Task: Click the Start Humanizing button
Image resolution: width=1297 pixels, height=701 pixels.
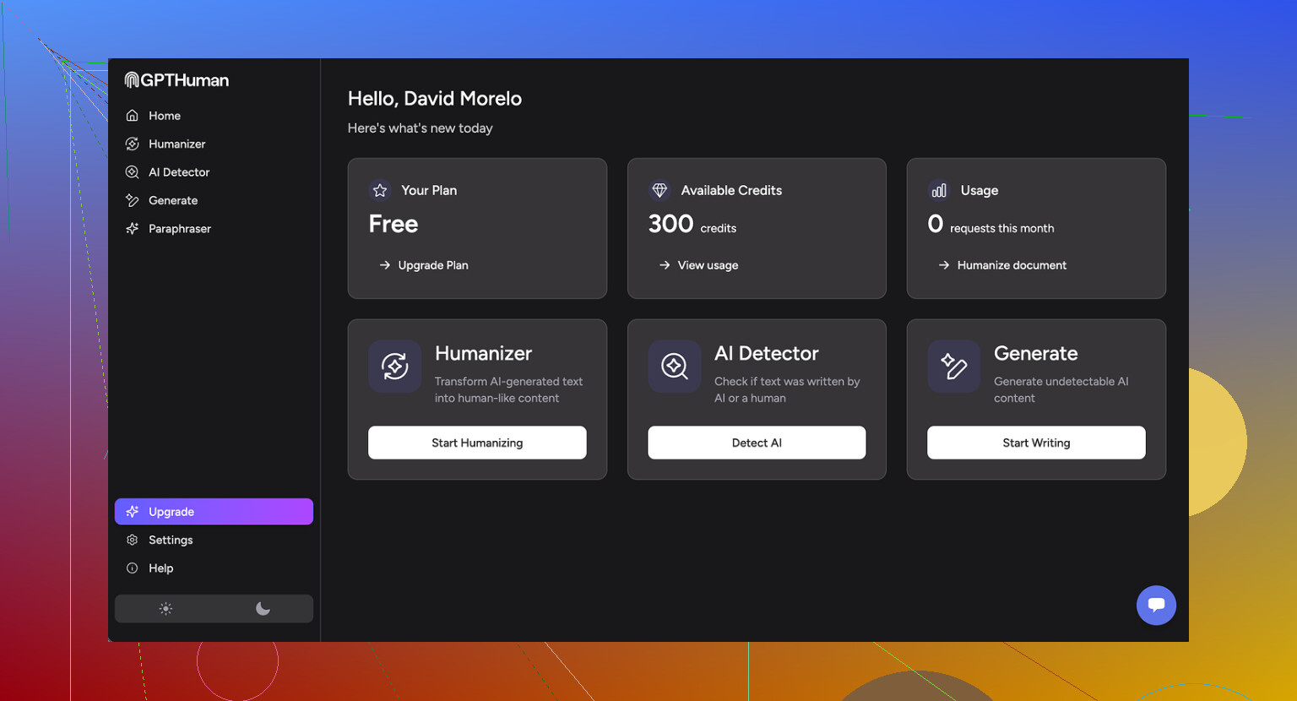Action: click(x=477, y=443)
